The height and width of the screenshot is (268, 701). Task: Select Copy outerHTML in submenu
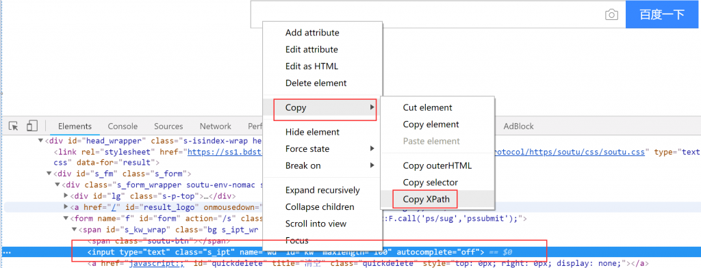(x=437, y=165)
